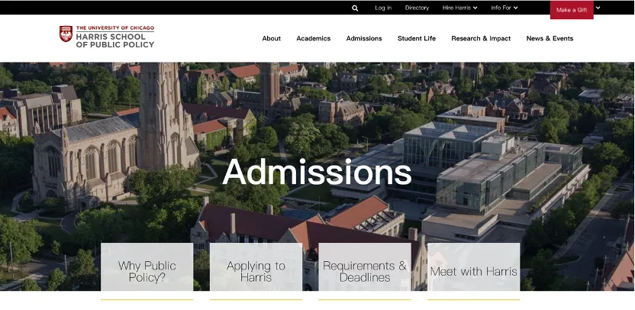This screenshot has width=635, height=310.
Task: Click the Why Public Policy? tile
Action: 147,270
